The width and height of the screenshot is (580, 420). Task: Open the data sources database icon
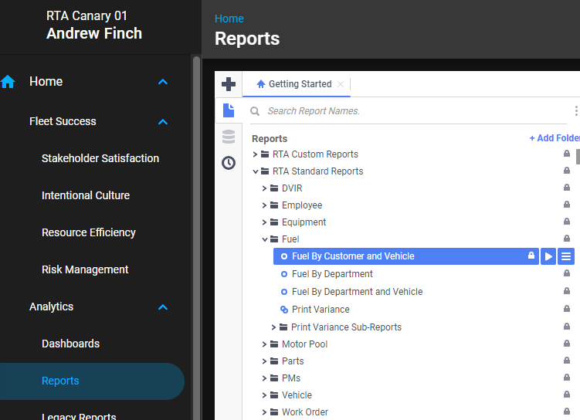click(229, 137)
